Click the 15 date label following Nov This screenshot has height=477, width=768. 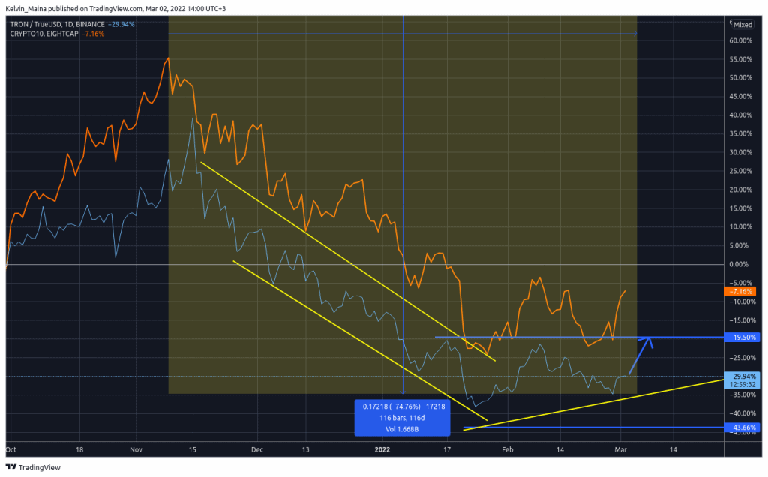coord(193,449)
